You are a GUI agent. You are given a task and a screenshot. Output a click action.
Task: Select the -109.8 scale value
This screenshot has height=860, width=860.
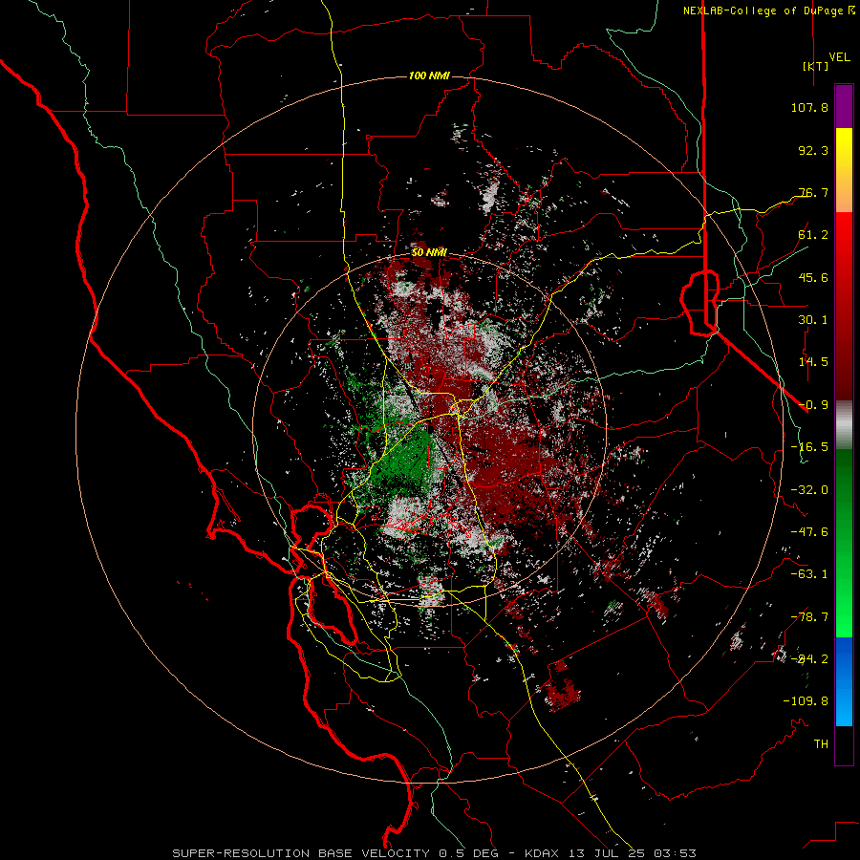coord(806,701)
